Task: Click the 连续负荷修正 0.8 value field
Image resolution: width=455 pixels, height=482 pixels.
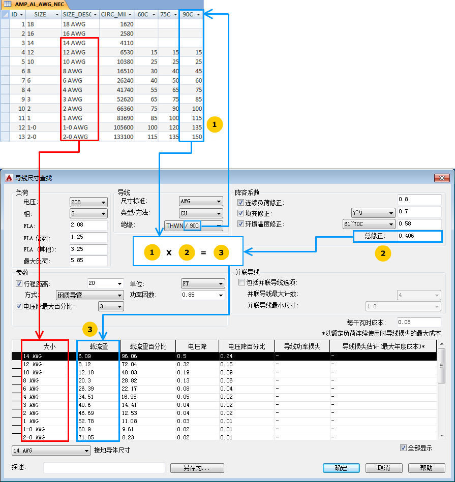Action: [x=419, y=200]
